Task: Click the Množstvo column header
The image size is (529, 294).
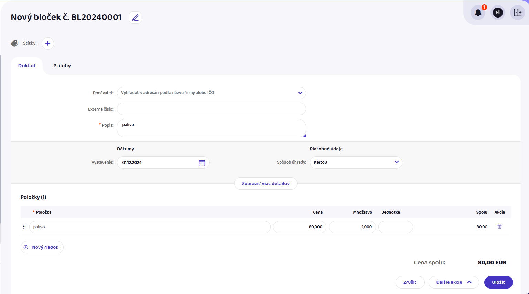Action: pos(363,212)
